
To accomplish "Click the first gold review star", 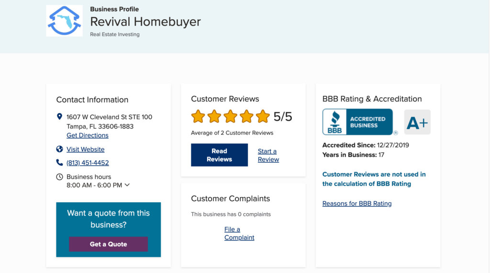I will [x=198, y=116].
